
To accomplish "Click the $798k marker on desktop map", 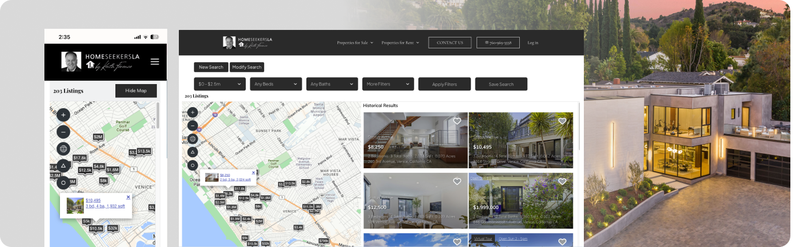I will pyautogui.click(x=324, y=241).
